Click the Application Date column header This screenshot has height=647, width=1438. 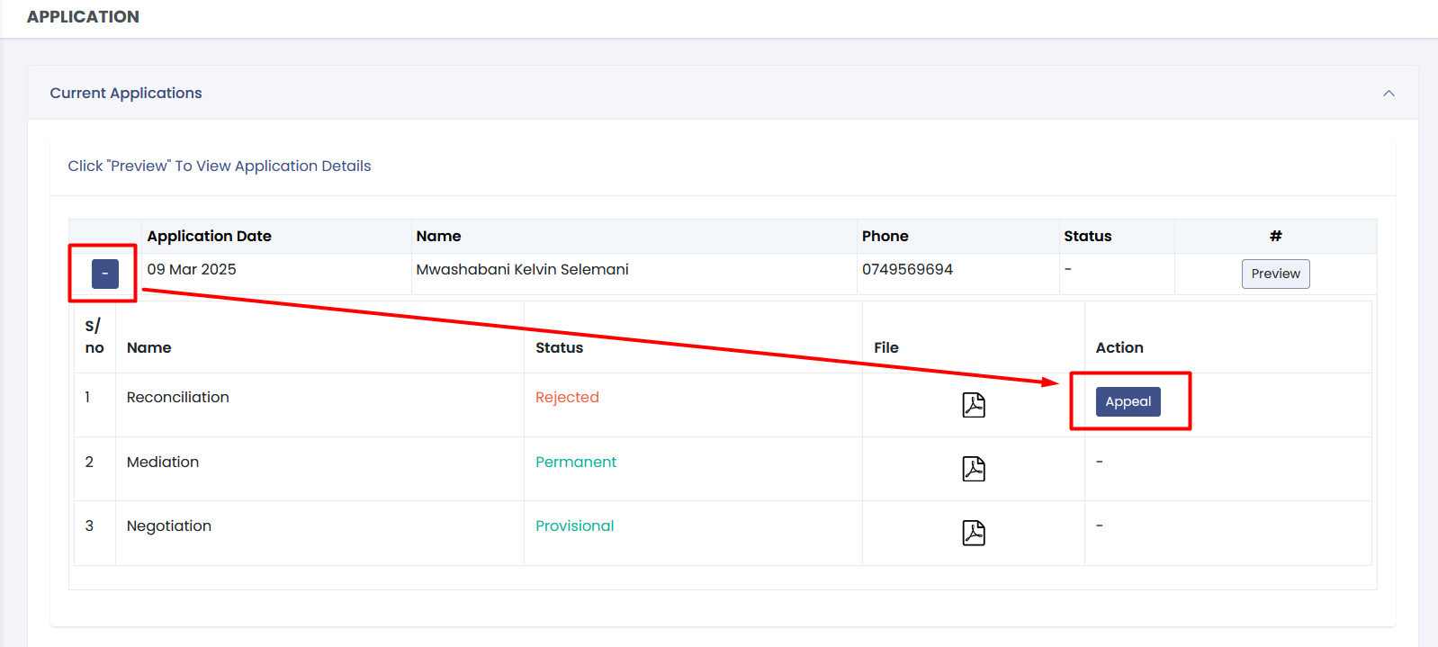pos(210,236)
